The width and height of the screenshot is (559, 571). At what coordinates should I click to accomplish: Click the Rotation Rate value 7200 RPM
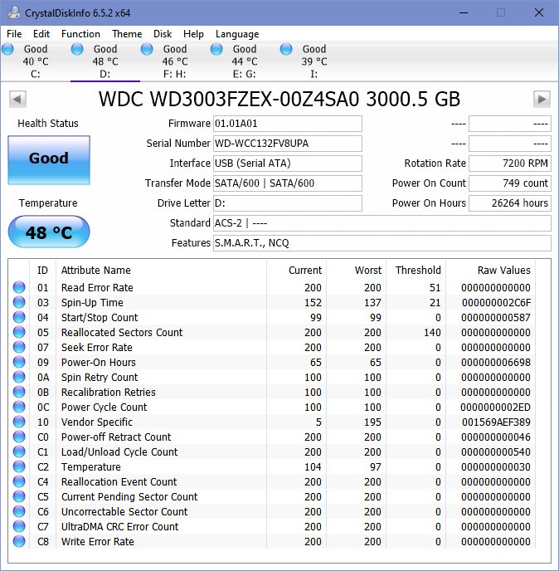pyautogui.click(x=510, y=163)
